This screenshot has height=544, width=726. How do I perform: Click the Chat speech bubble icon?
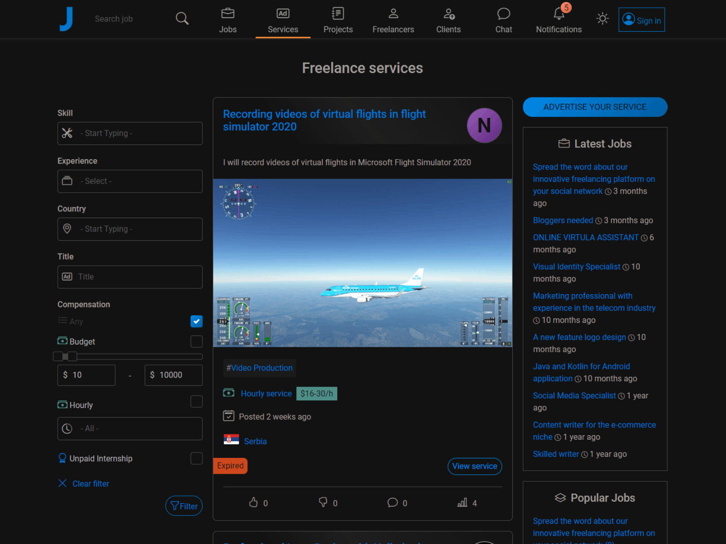click(x=504, y=14)
